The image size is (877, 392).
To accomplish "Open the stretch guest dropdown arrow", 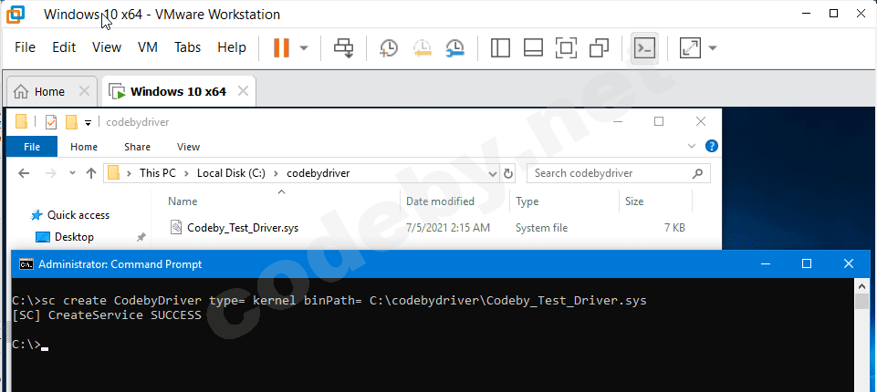I will 713,48.
